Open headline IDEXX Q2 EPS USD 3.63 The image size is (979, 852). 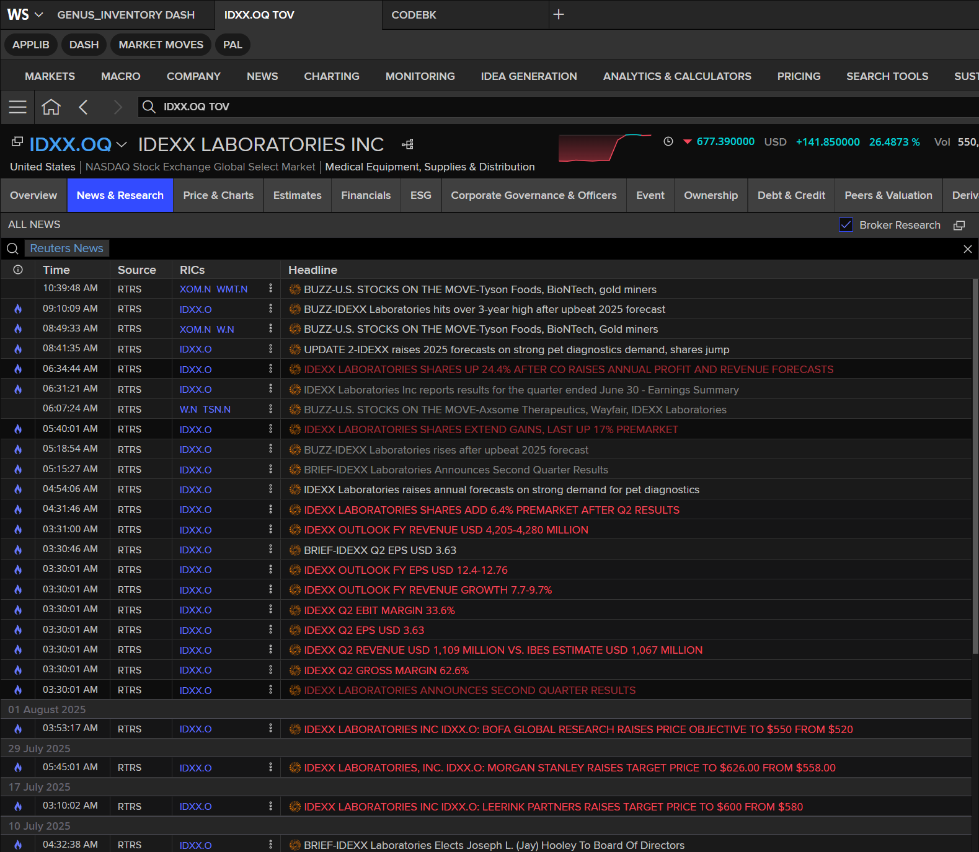click(364, 630)
